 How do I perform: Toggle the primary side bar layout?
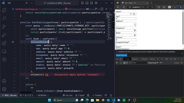83,3
